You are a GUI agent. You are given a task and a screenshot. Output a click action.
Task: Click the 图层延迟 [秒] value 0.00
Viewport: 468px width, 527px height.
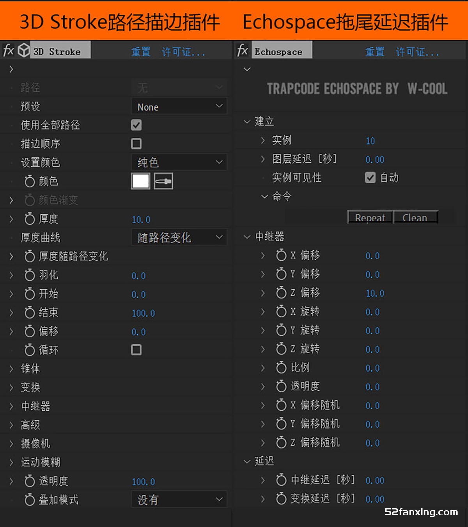pos(375,159)
